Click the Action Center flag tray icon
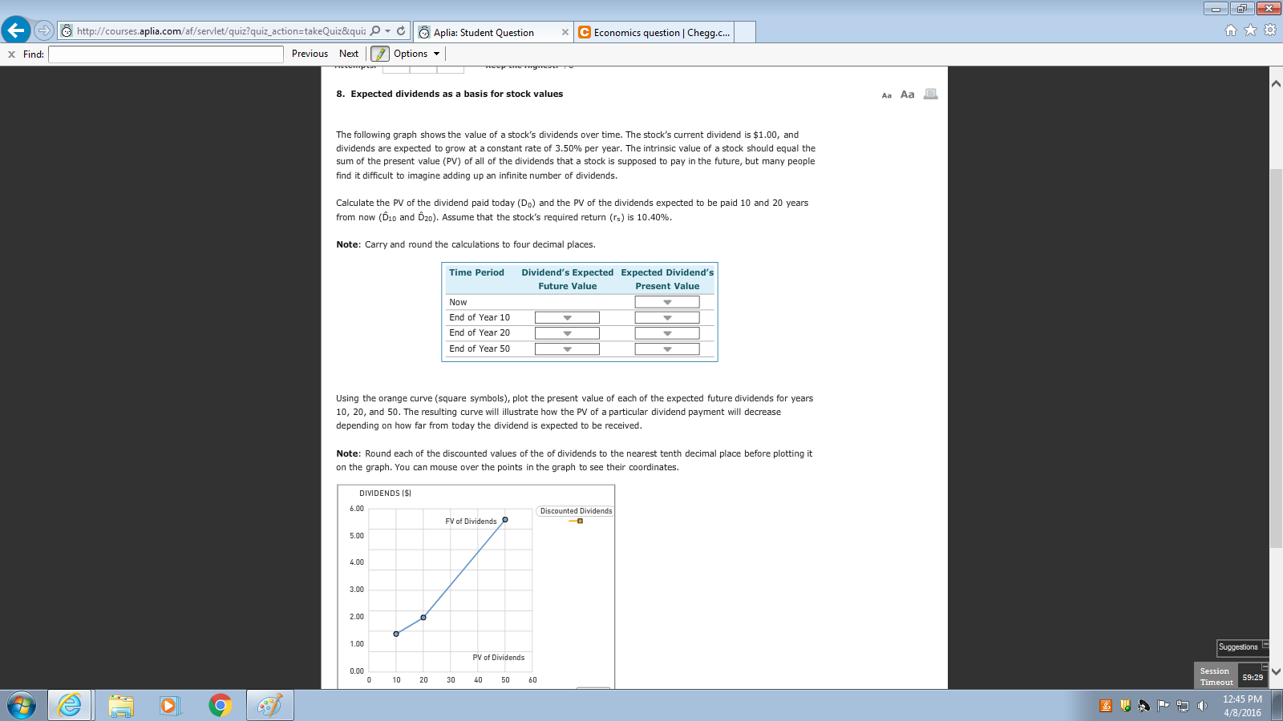The image size is (1283, 721). [1163, 706]
